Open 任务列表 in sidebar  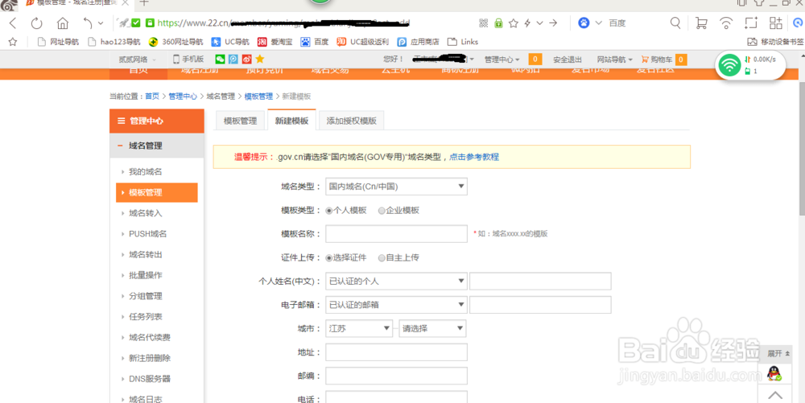point(145,317)
